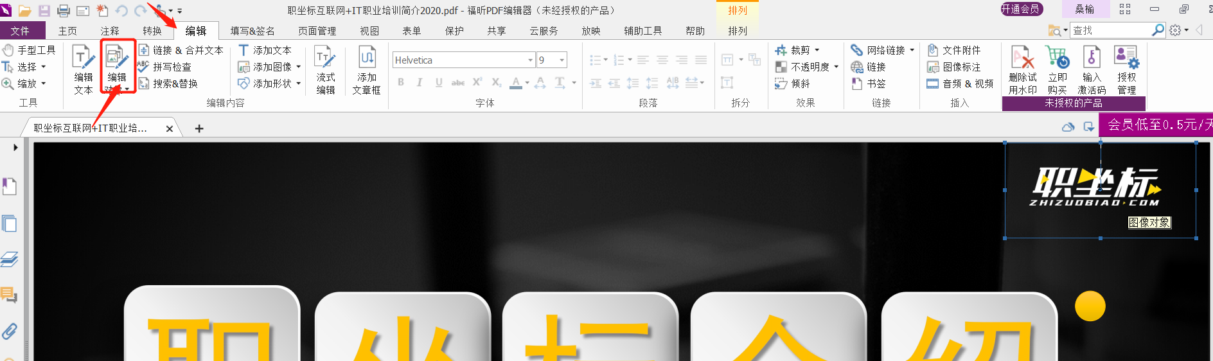This screenshot has width=1213, height=361.
Task: Toggle underline formatting (U)
Action: (x=439, y=82)
